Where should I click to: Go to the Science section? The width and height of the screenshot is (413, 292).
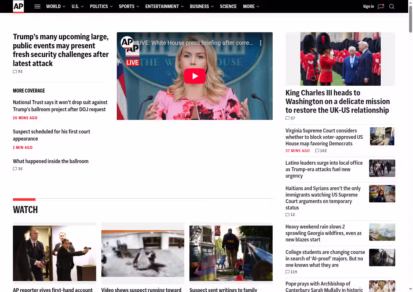tap(228, 6)
